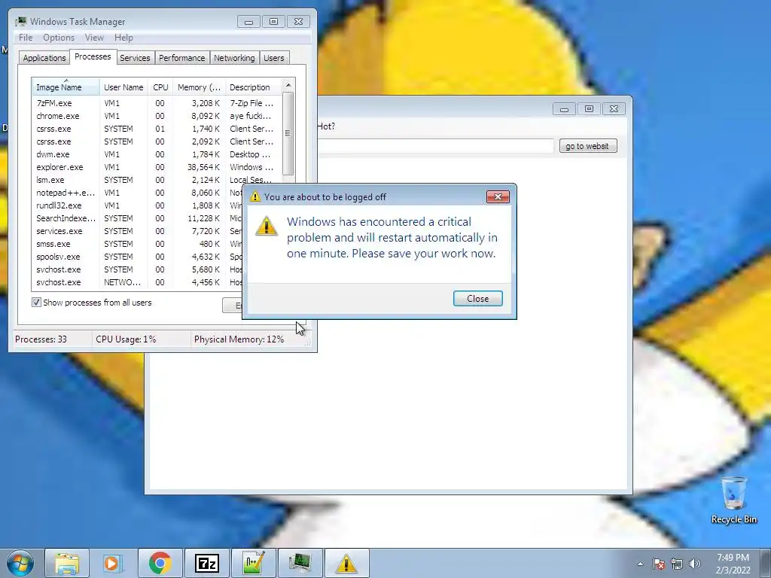Launch Windows Media Player from taskbar
This screenshot has width=771, height=578.
point(113,563)
